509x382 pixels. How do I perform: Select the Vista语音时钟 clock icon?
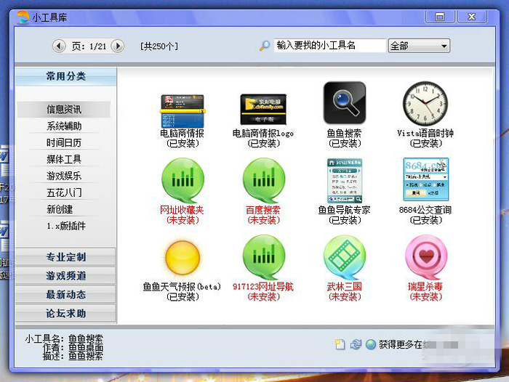[425, 103]
